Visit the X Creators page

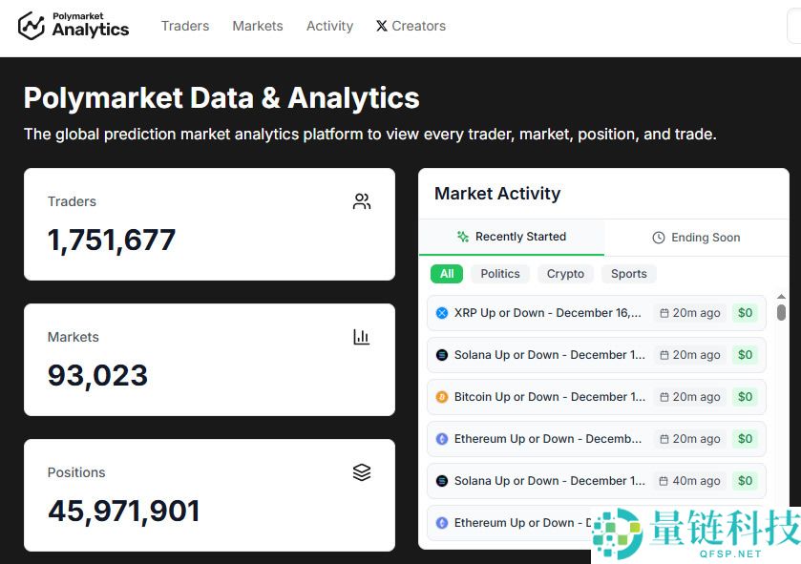click(411, 26)
